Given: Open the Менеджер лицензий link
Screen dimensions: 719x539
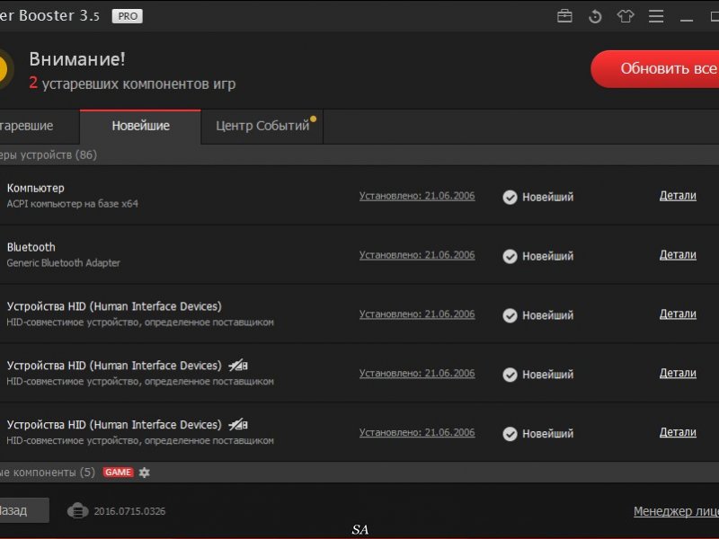Looking at the screenshot, I should point(677,511).
